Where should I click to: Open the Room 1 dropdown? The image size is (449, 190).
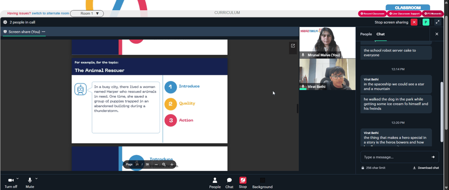87,13
